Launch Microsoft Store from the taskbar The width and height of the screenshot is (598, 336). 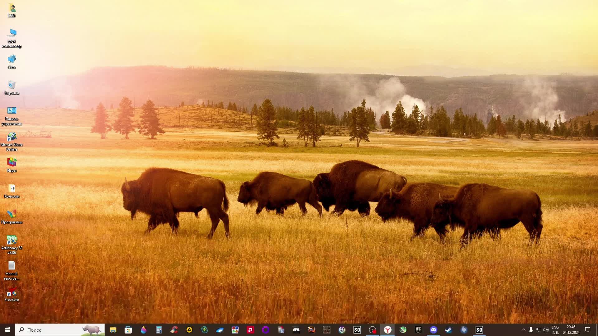(x=128, y=330)
